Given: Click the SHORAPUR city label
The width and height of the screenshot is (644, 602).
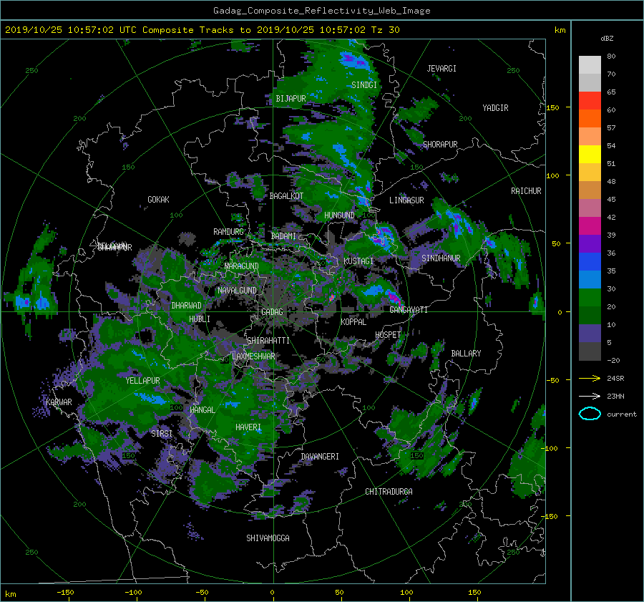Looking at the screenshot, I should point(440,145).
